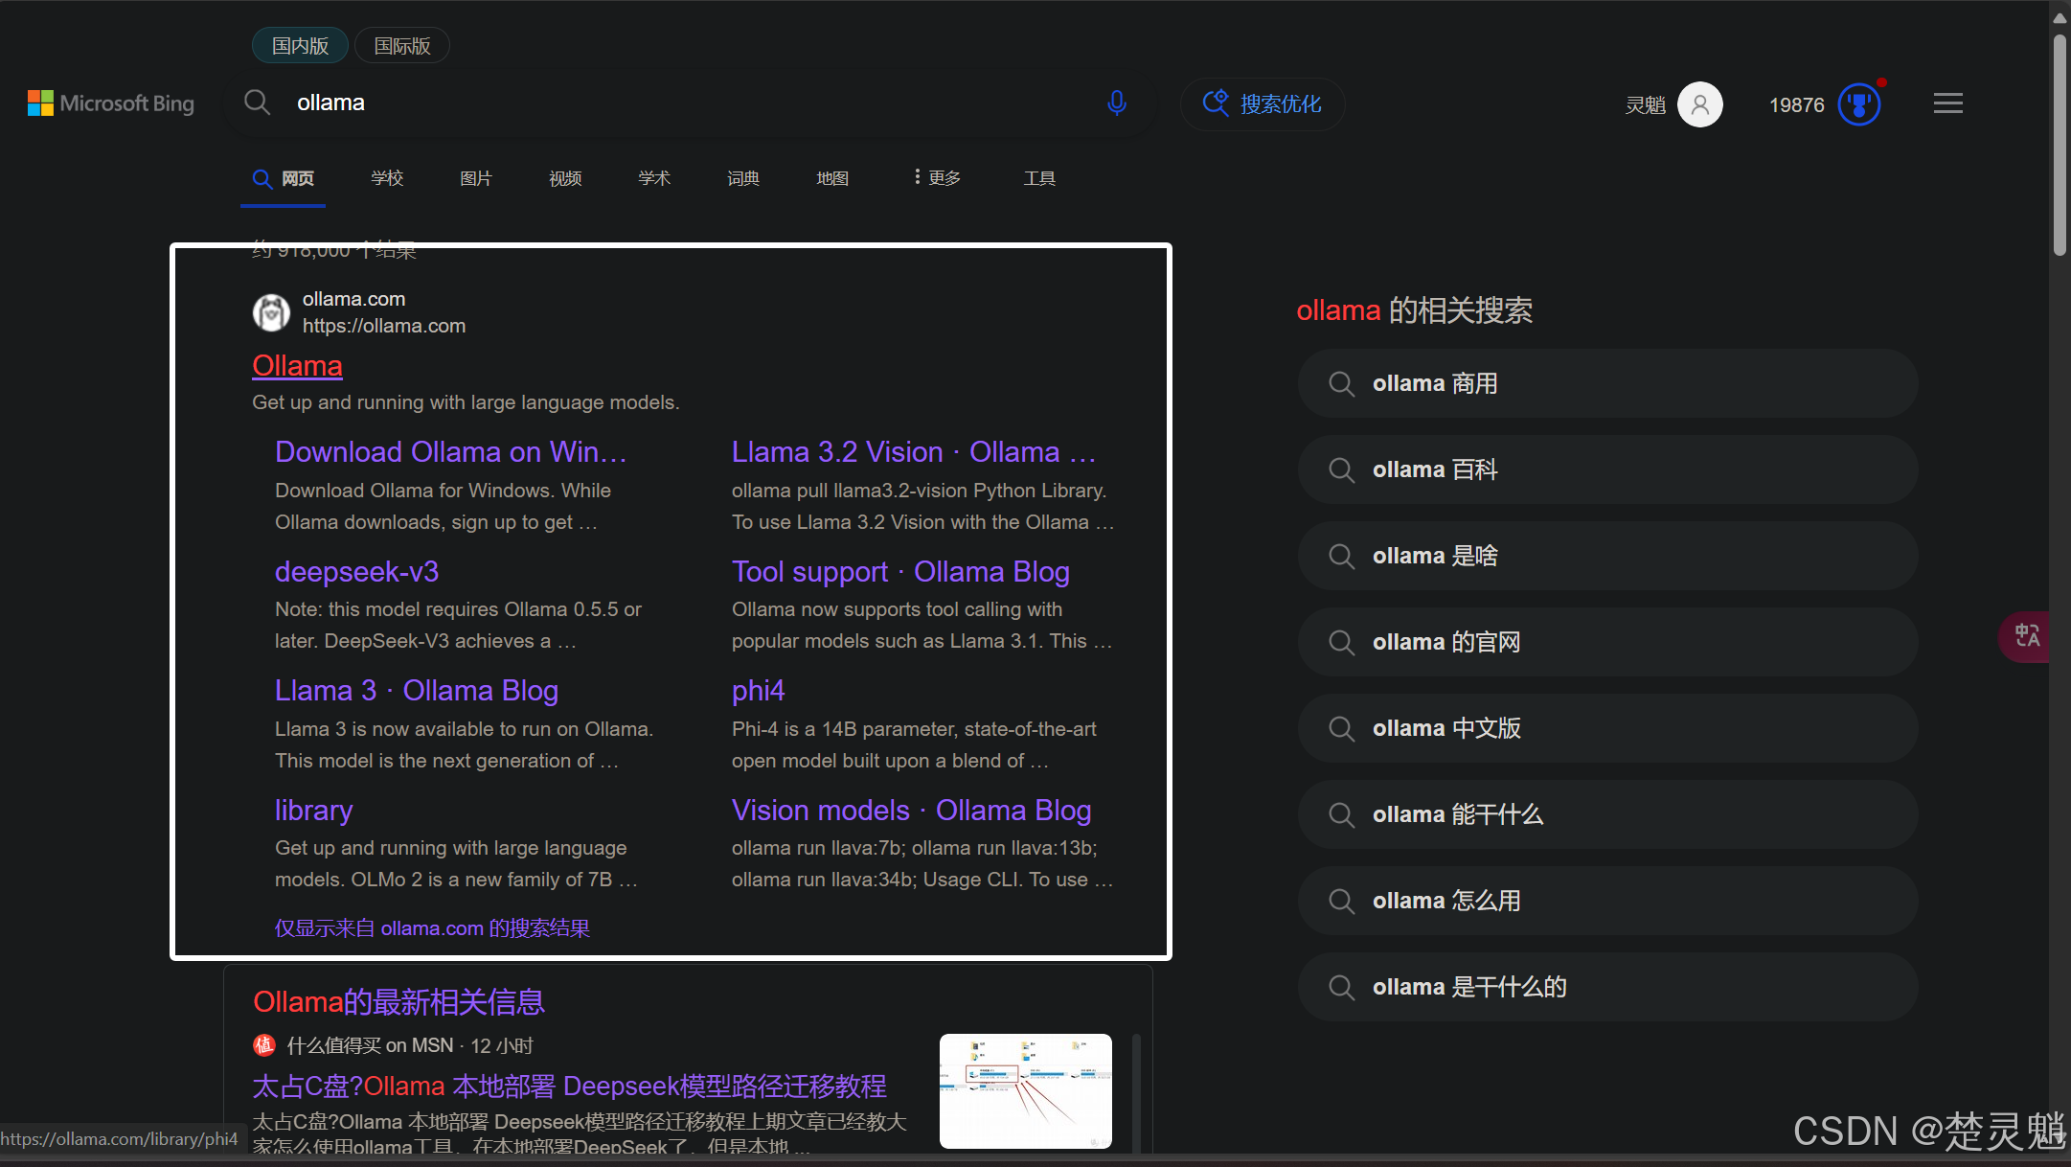Click the ollama.com site favicon
This screenshot has height=1167, width=2071.
click(x=271, y=312)
